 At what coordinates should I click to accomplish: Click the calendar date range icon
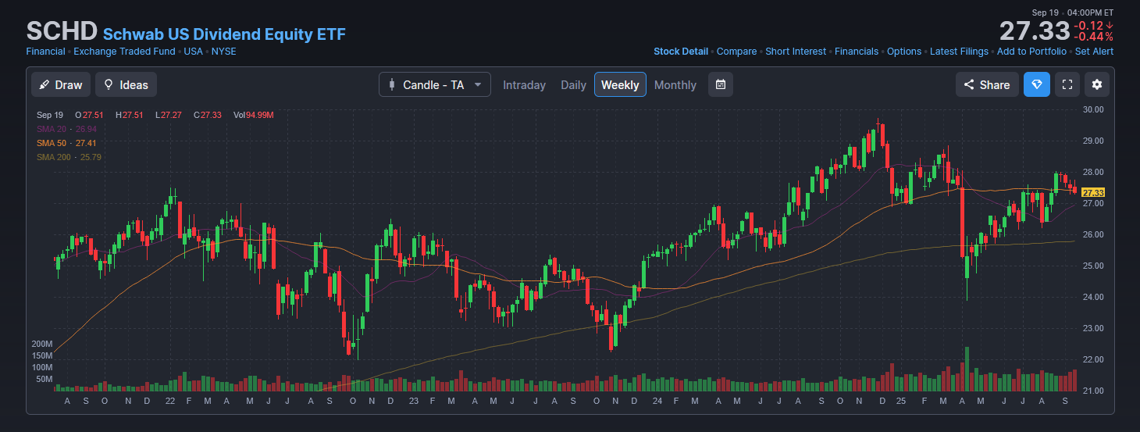point(720,84)
